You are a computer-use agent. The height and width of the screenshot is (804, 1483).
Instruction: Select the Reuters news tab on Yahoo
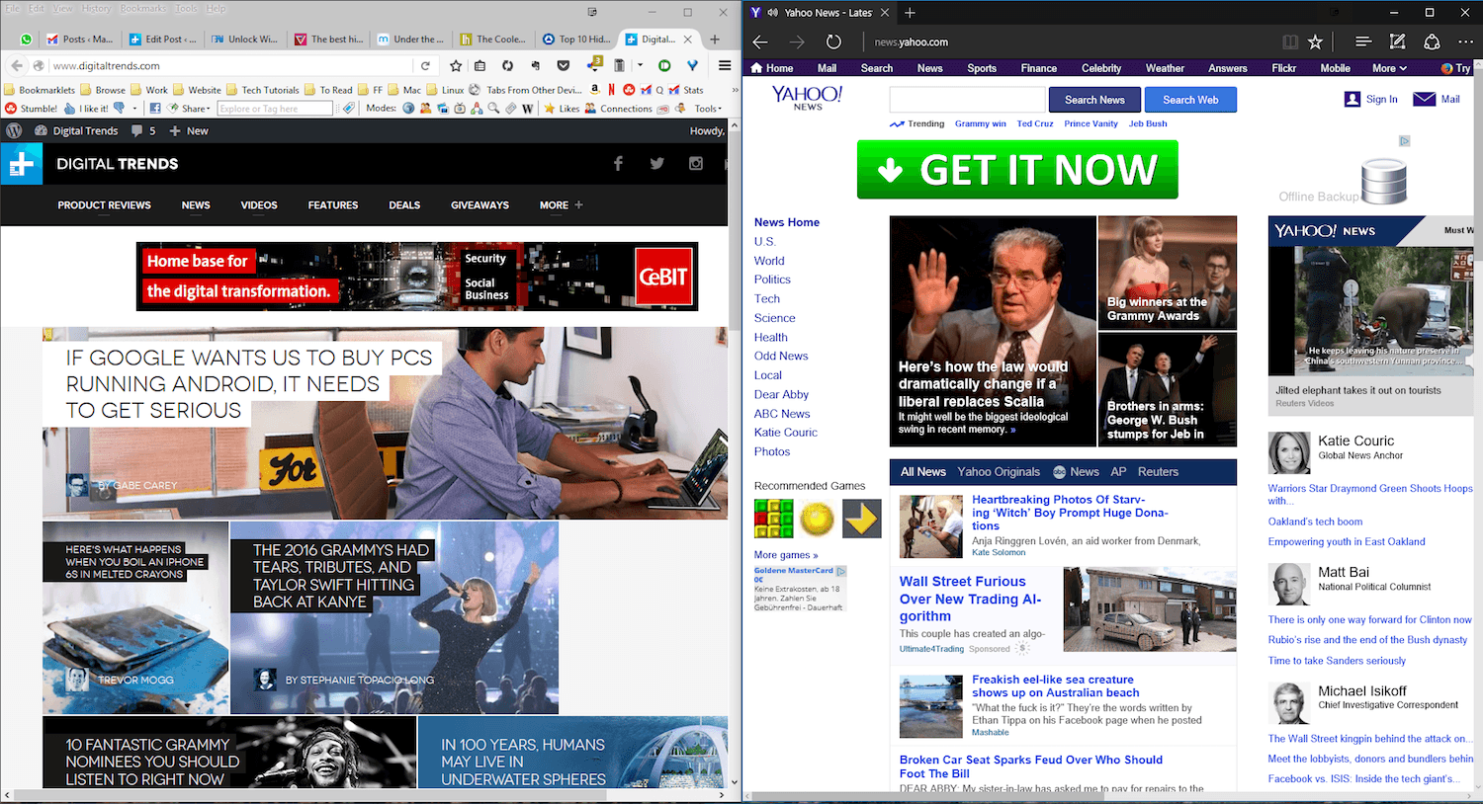point(1158,472)
